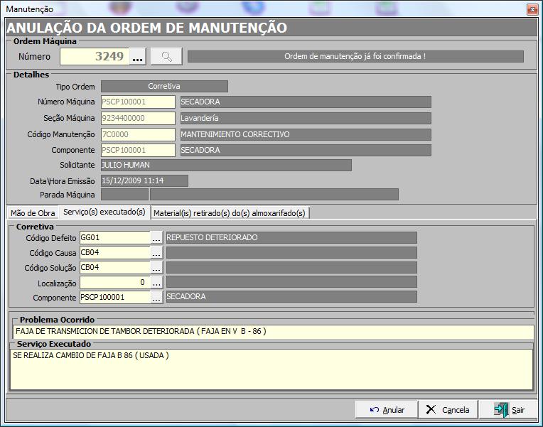Click the magnifying glass search button
The height and width of the screenshot is (427, 543).
point(166,56)
